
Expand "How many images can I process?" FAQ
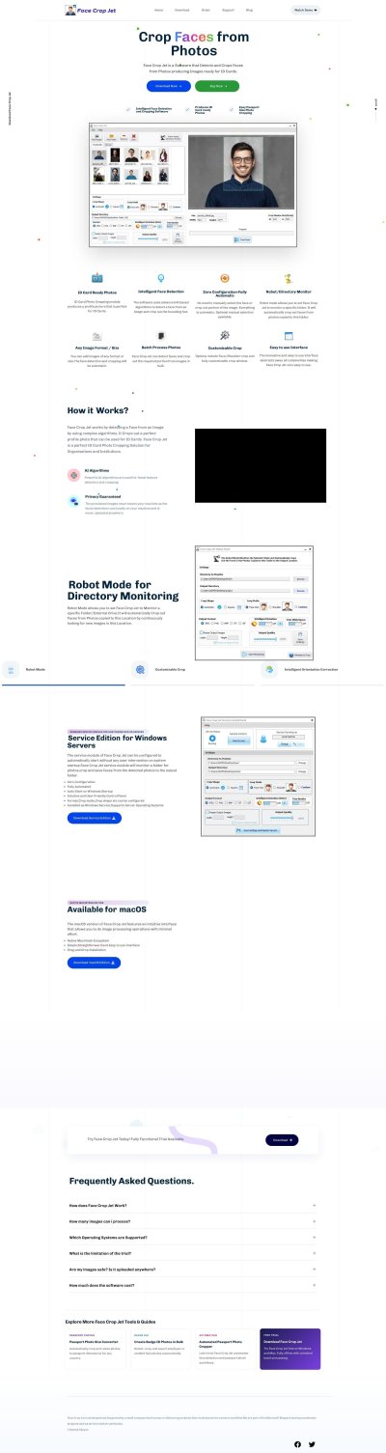[193, 1219]
